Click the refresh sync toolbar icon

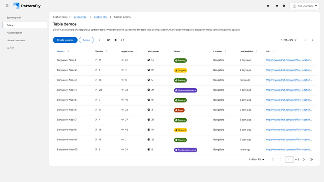pyautogui.click(x=123, y=40)
